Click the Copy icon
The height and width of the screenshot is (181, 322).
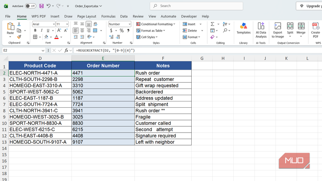click(x=19, y=30)
